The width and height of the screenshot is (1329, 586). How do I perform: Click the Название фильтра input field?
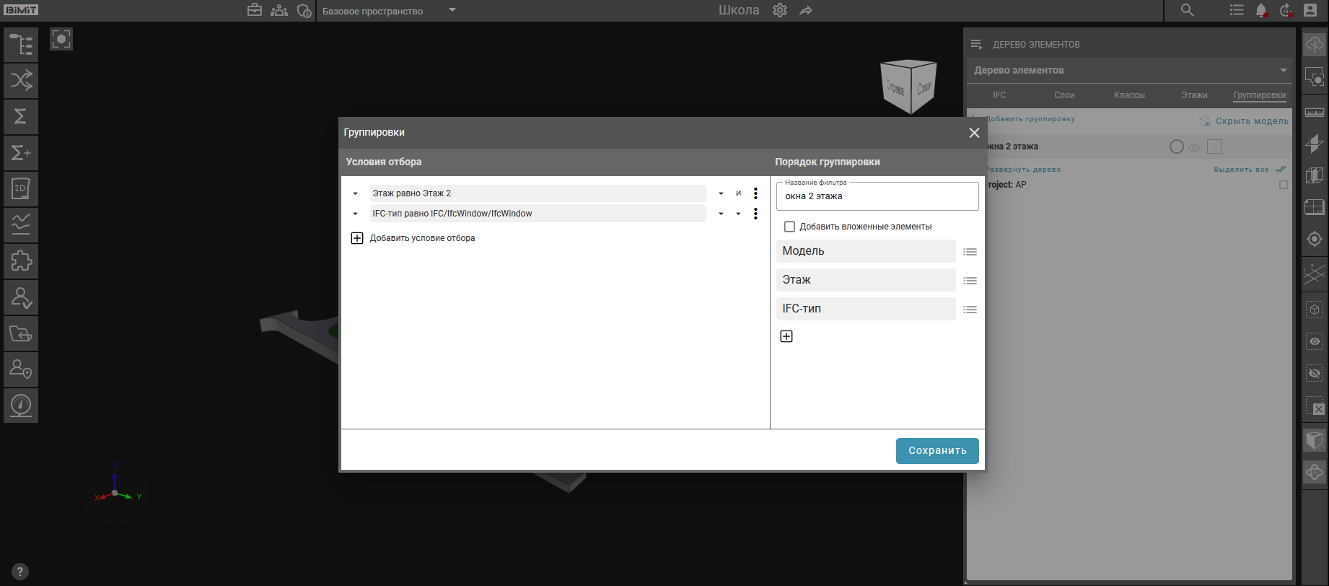click(x=877, y=196)
